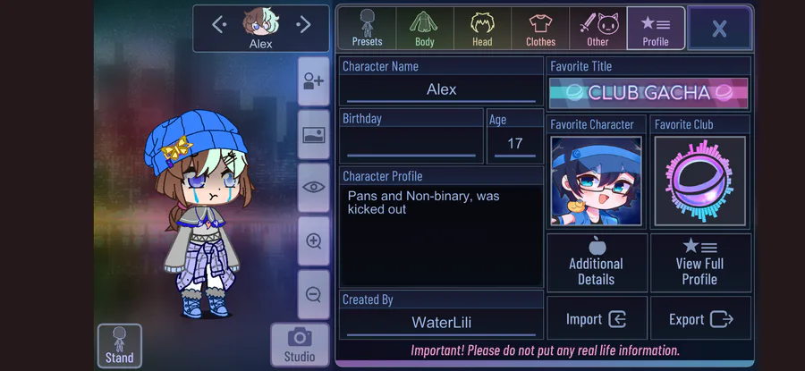The height and width of the screenshot is (371, 805).
Task: Click the add character icon
Action: click(x=313, y=81)
